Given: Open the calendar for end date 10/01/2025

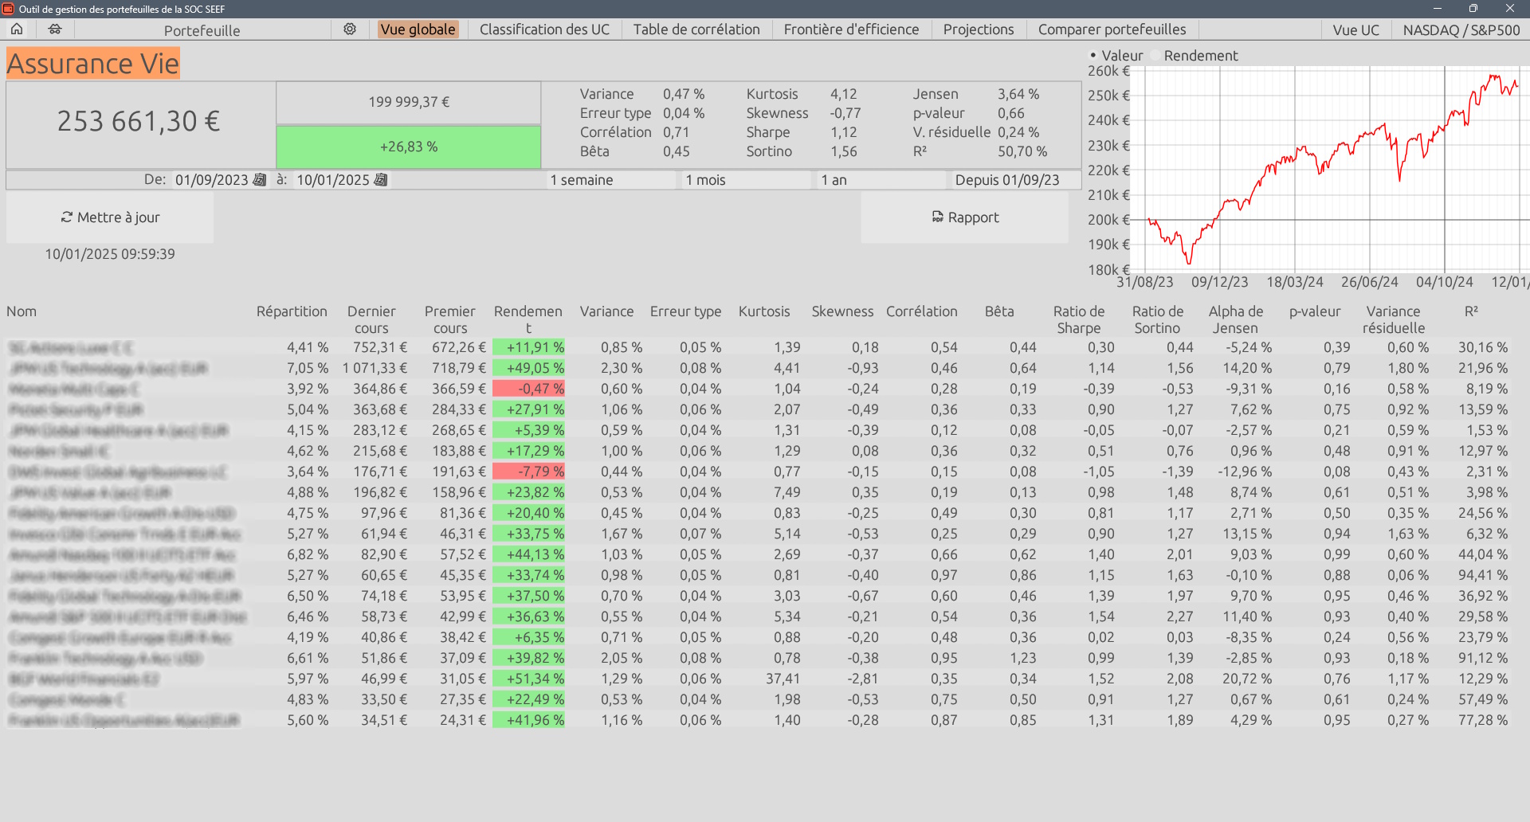Looking at the screenshot, I should [x=381, y=180].
